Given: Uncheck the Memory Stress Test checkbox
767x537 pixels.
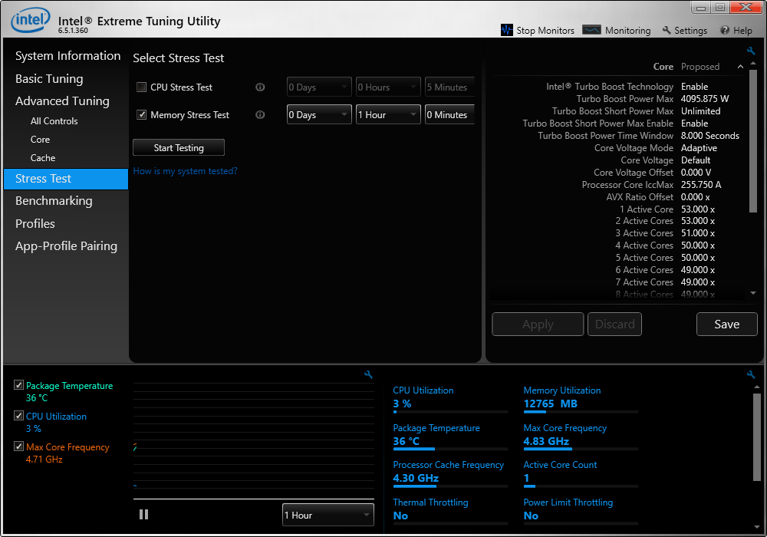Looking at the screenshot, I should click(x=141, y=114).
